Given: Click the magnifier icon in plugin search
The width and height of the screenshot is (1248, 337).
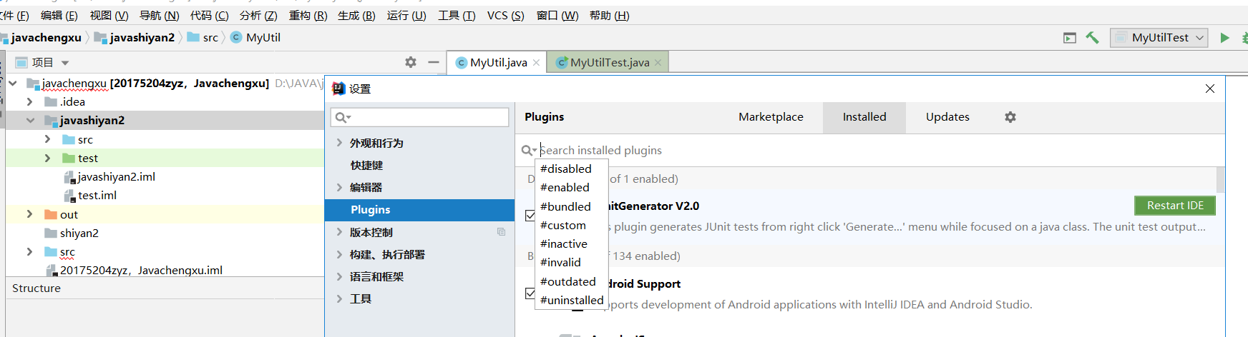Looking at the screenshot, I should [x=527, y=150].
